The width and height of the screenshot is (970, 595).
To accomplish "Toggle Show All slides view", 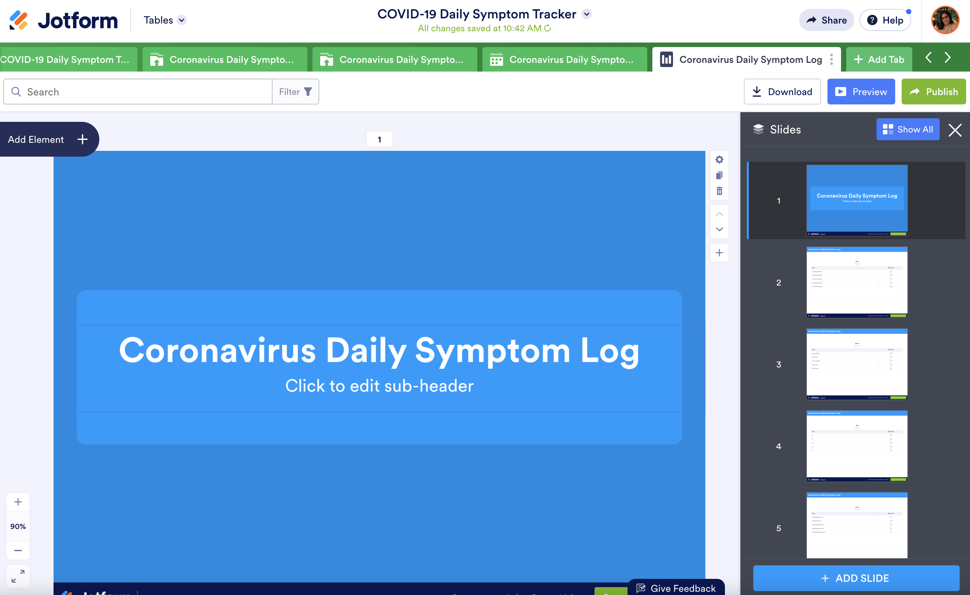I will coord(907,130).
